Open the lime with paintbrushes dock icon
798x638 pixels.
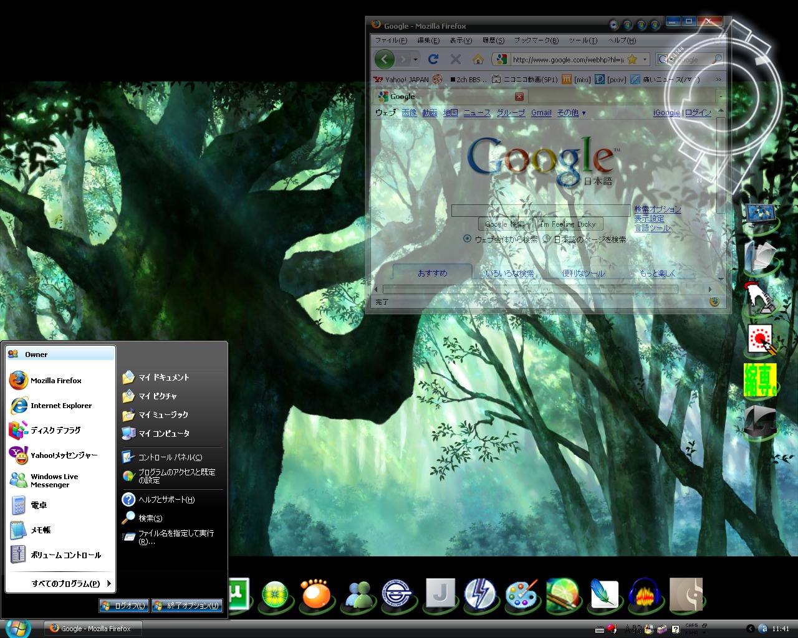(x=563, y=594)
